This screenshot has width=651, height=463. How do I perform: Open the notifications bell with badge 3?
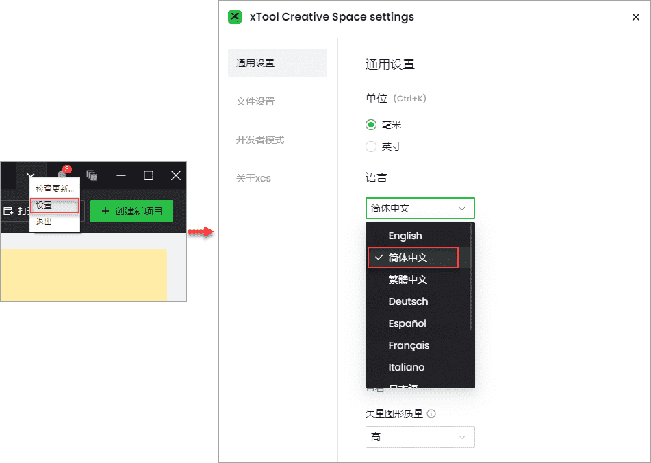coord(63,175)
